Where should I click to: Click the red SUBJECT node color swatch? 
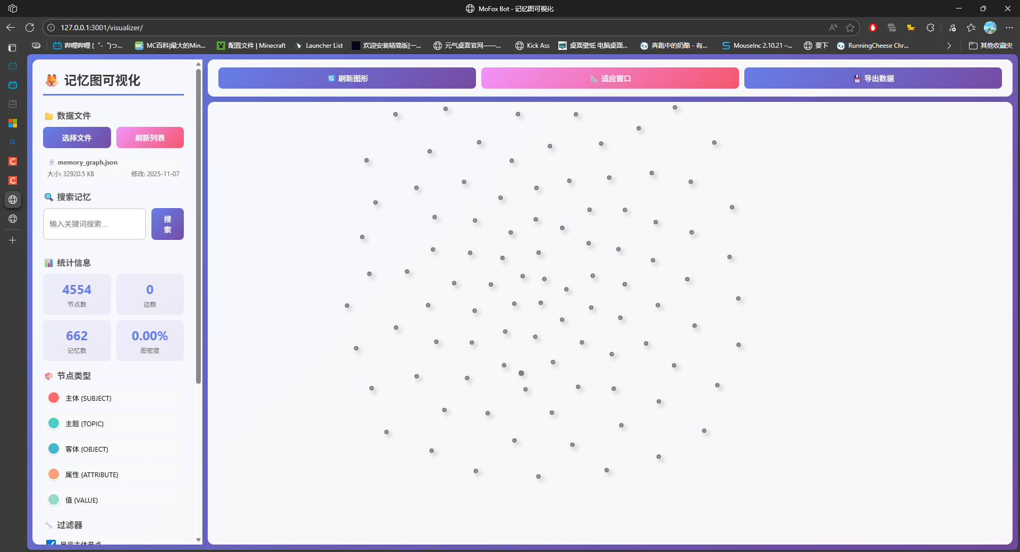tap(54, 398)
